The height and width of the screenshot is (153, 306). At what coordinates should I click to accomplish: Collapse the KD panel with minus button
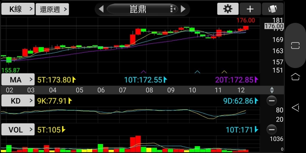click(x=272, y=101)
